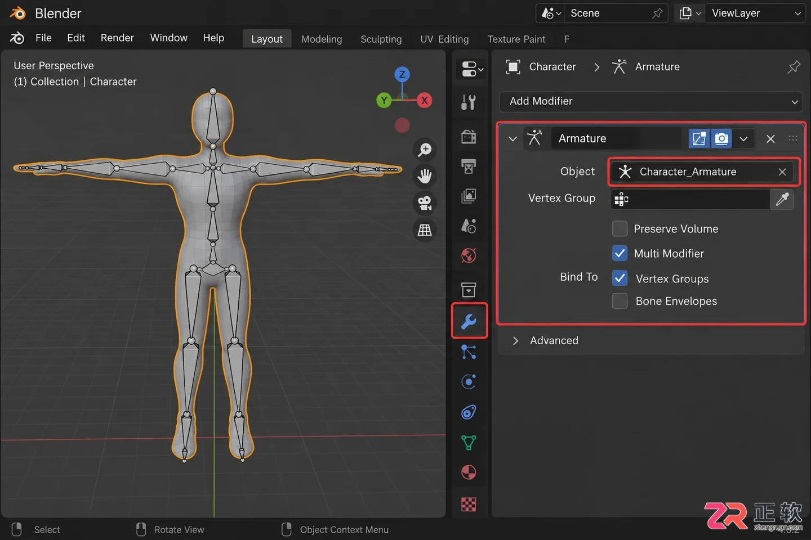Clear the Character_Armature object field
811x540 pixels.
[782, 172]
